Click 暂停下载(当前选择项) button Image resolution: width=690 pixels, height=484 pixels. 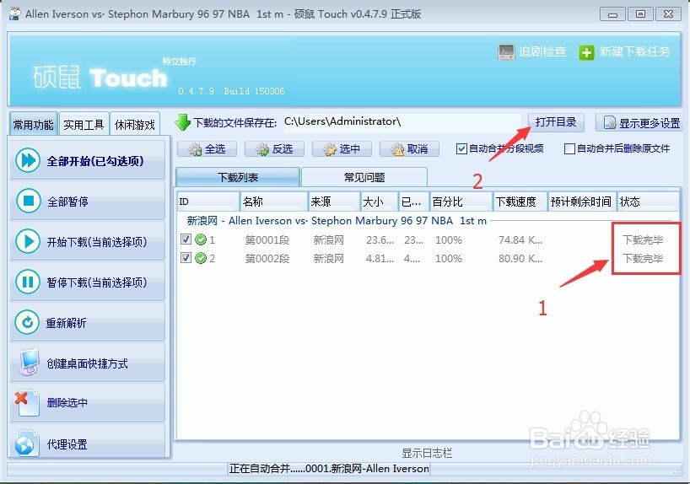(x=88, y=282)
